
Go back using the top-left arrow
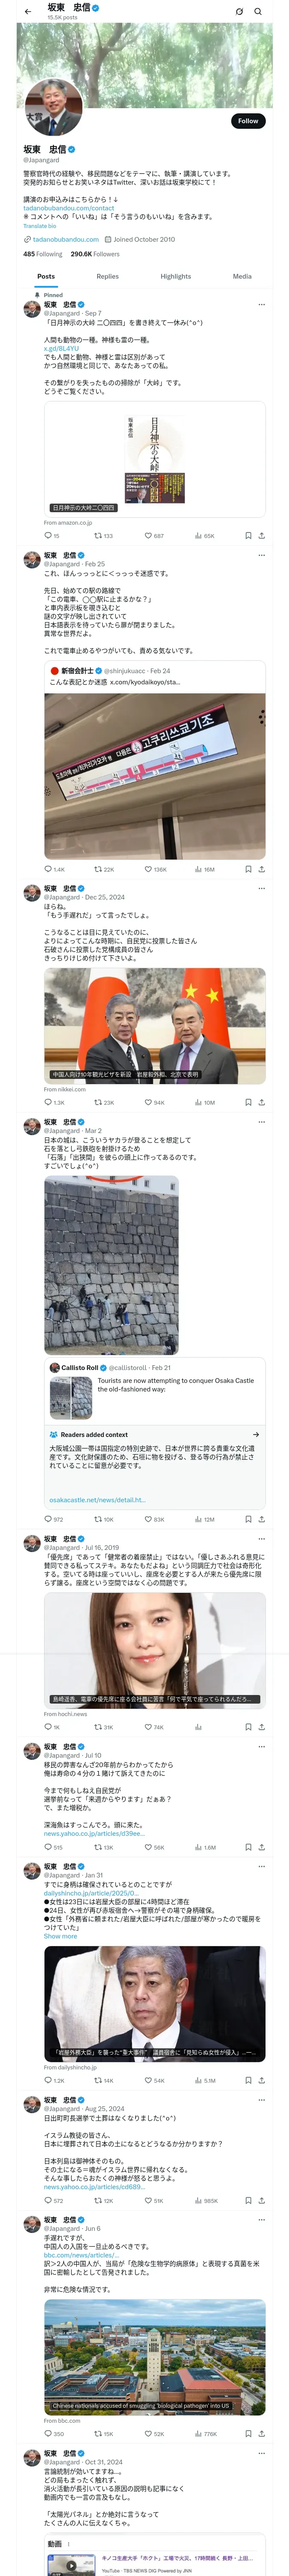pos(28,12)
